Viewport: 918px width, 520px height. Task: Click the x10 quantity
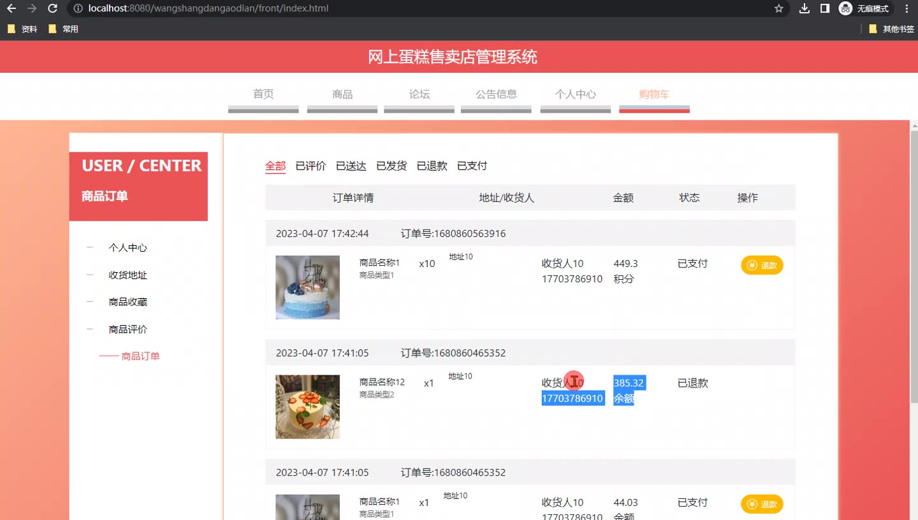point(427,263)
